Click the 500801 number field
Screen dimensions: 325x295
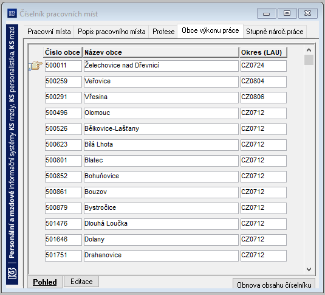pyautogui.click(x=63, y=161)
